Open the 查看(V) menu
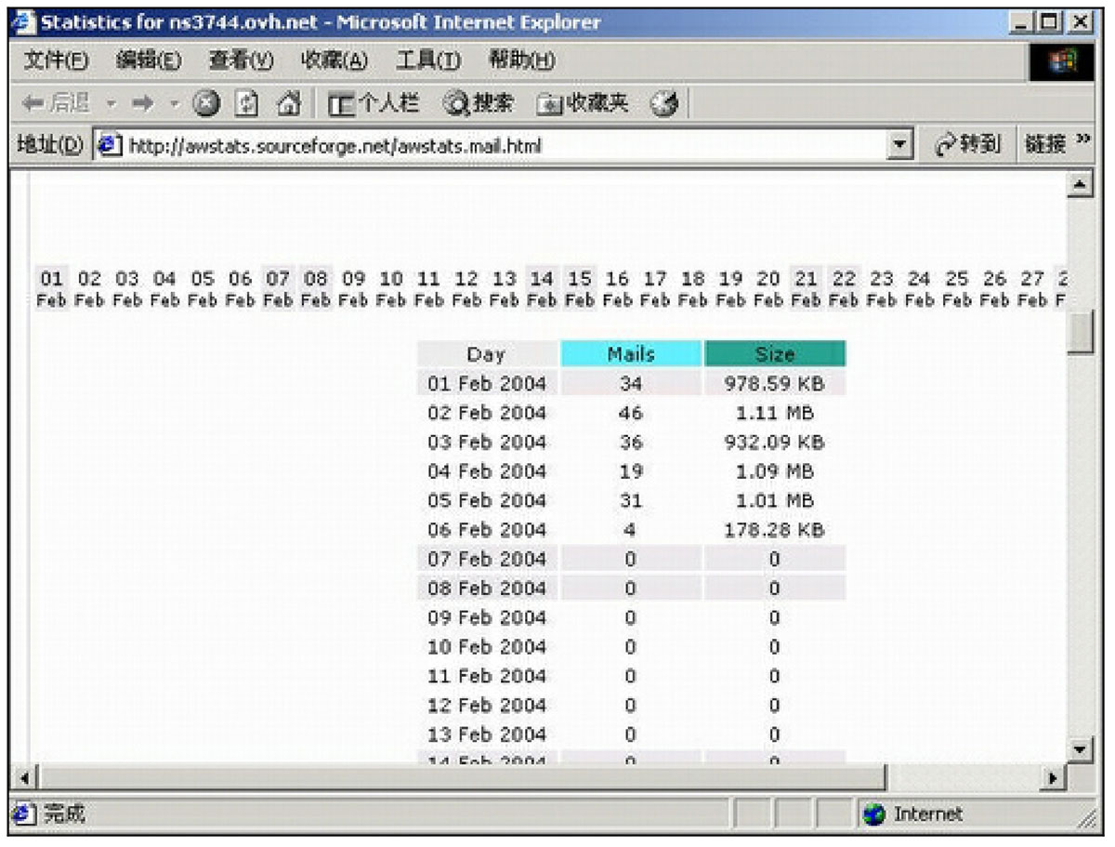This screenshot has height=847, width=1115. point(241,61)
